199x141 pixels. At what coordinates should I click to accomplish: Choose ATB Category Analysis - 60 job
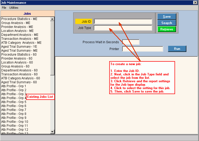[21, 78]
